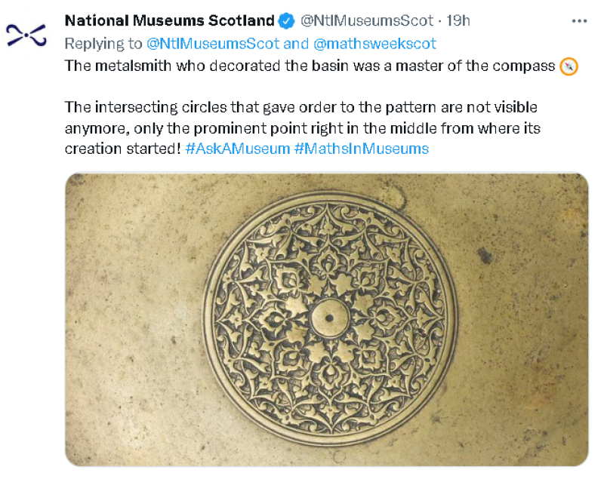
Task: Click the blue verified badge icon
Action: pyautogui.click(x=286, y=21)
